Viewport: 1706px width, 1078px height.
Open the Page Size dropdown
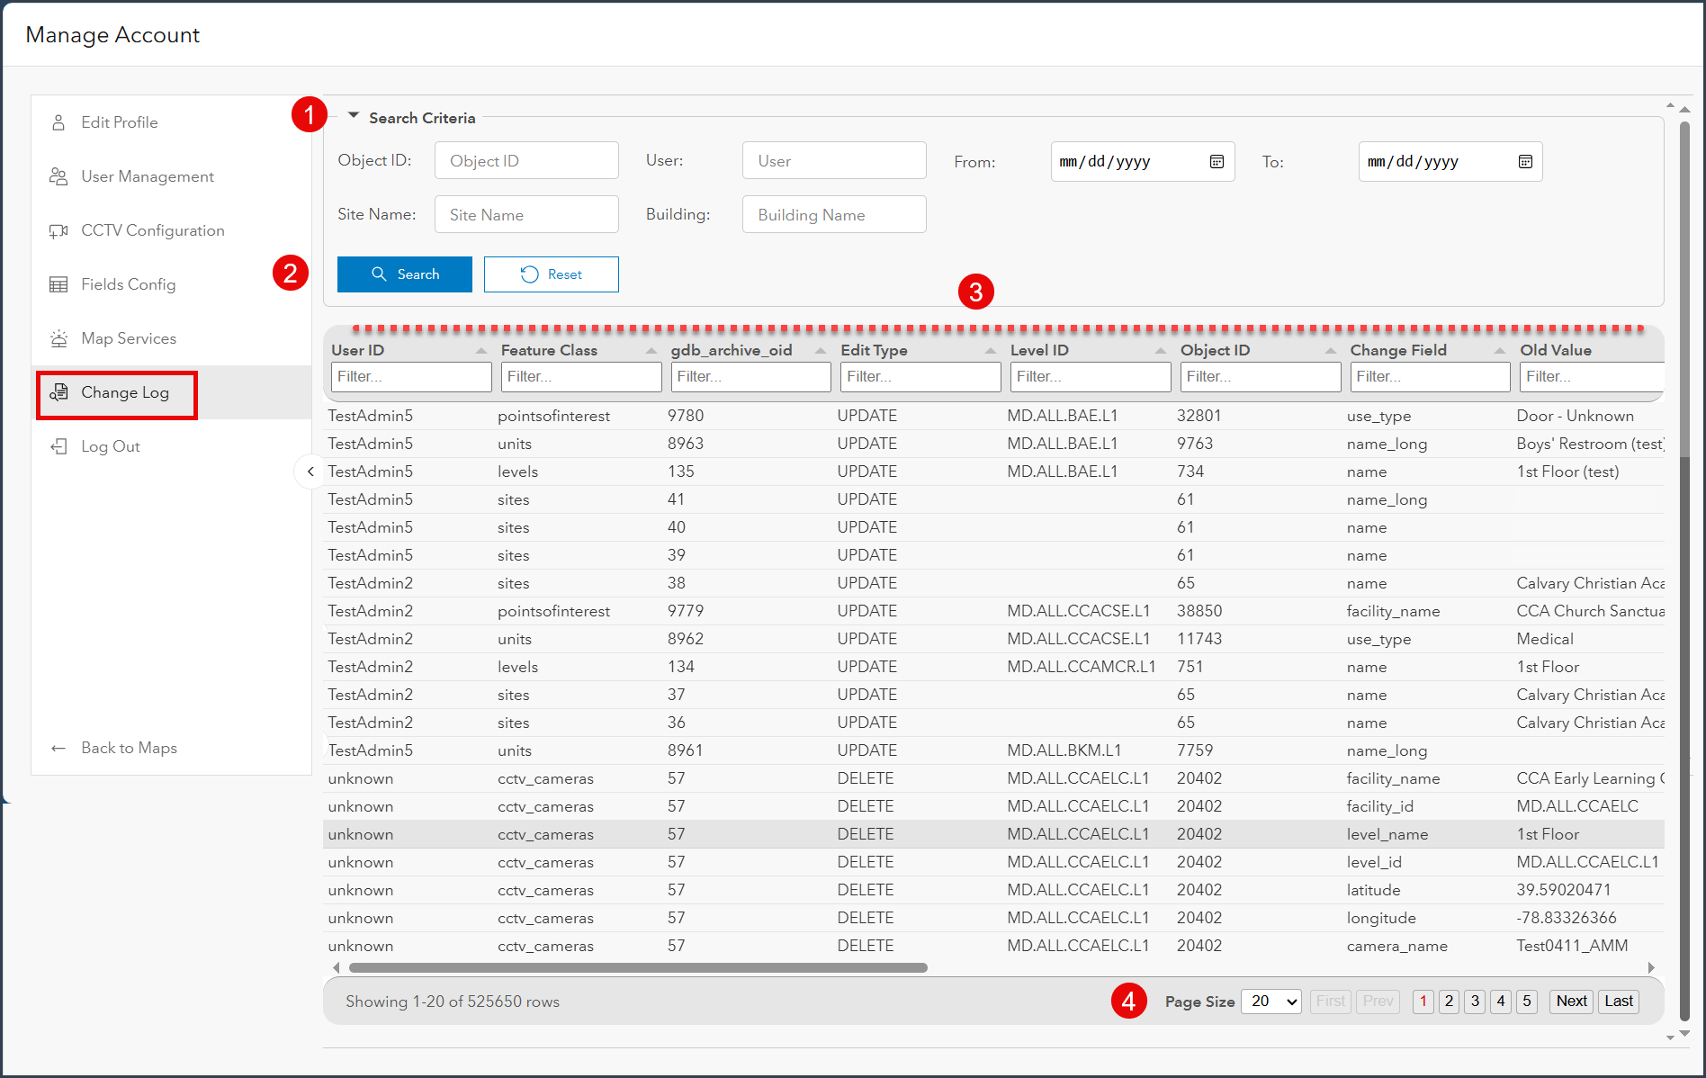(x=1271, y=1002)
